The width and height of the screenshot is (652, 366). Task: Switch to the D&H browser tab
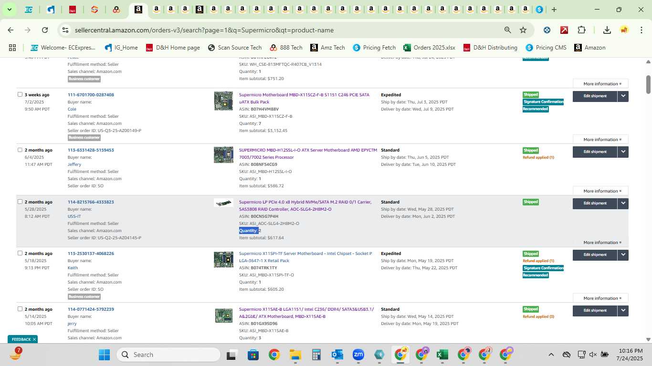coord(73,10)
